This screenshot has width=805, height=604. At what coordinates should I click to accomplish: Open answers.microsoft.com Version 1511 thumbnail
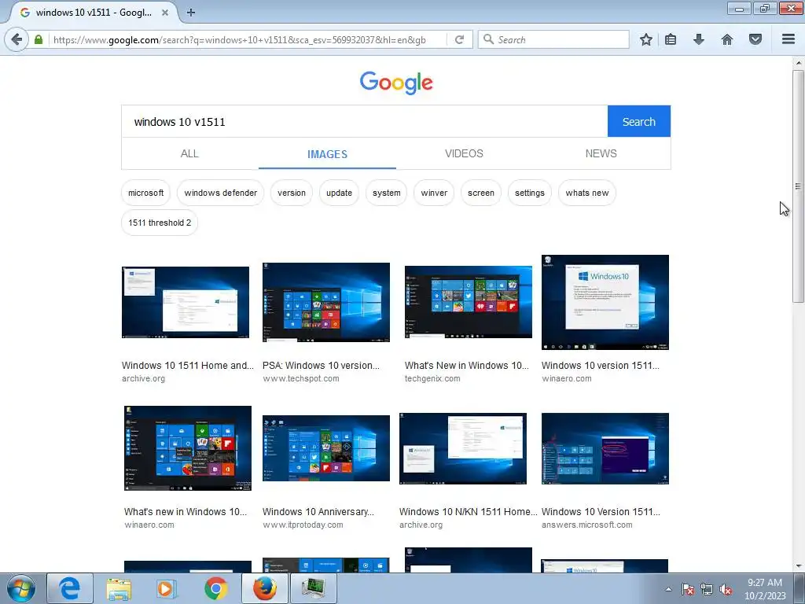pyautogui.click(x=605, y=448)
